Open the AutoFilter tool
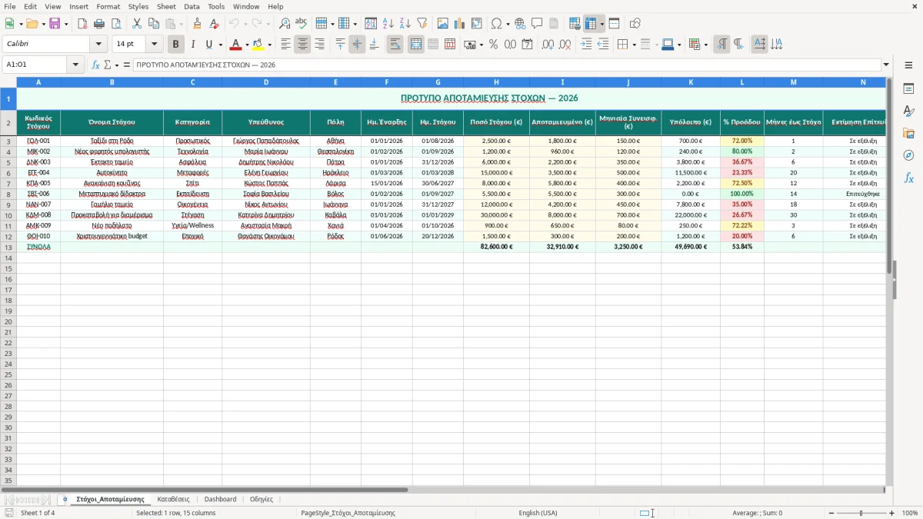 pyautogui.click(x=422, y=24)
